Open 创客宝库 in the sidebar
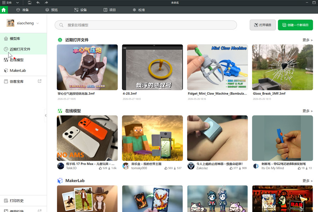The width and height of the screenshot is (318, 212). (23, 81)
